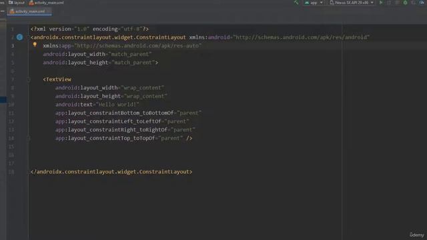Click line number 15 in the gutter

[x=11, y=147]
